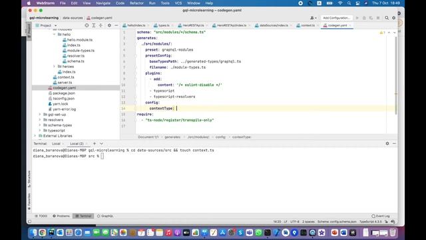The height and width of the screenshot is (240, 426).
Task: Hide the Terminal panel with minus icon
Action: point(394,143)
